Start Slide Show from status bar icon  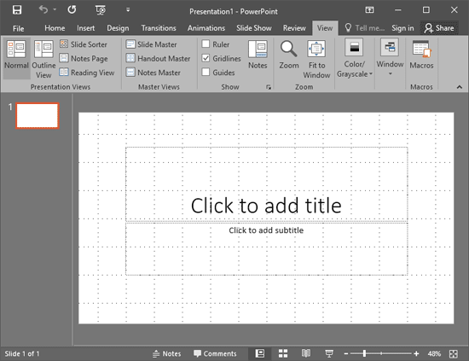point(329,353)
